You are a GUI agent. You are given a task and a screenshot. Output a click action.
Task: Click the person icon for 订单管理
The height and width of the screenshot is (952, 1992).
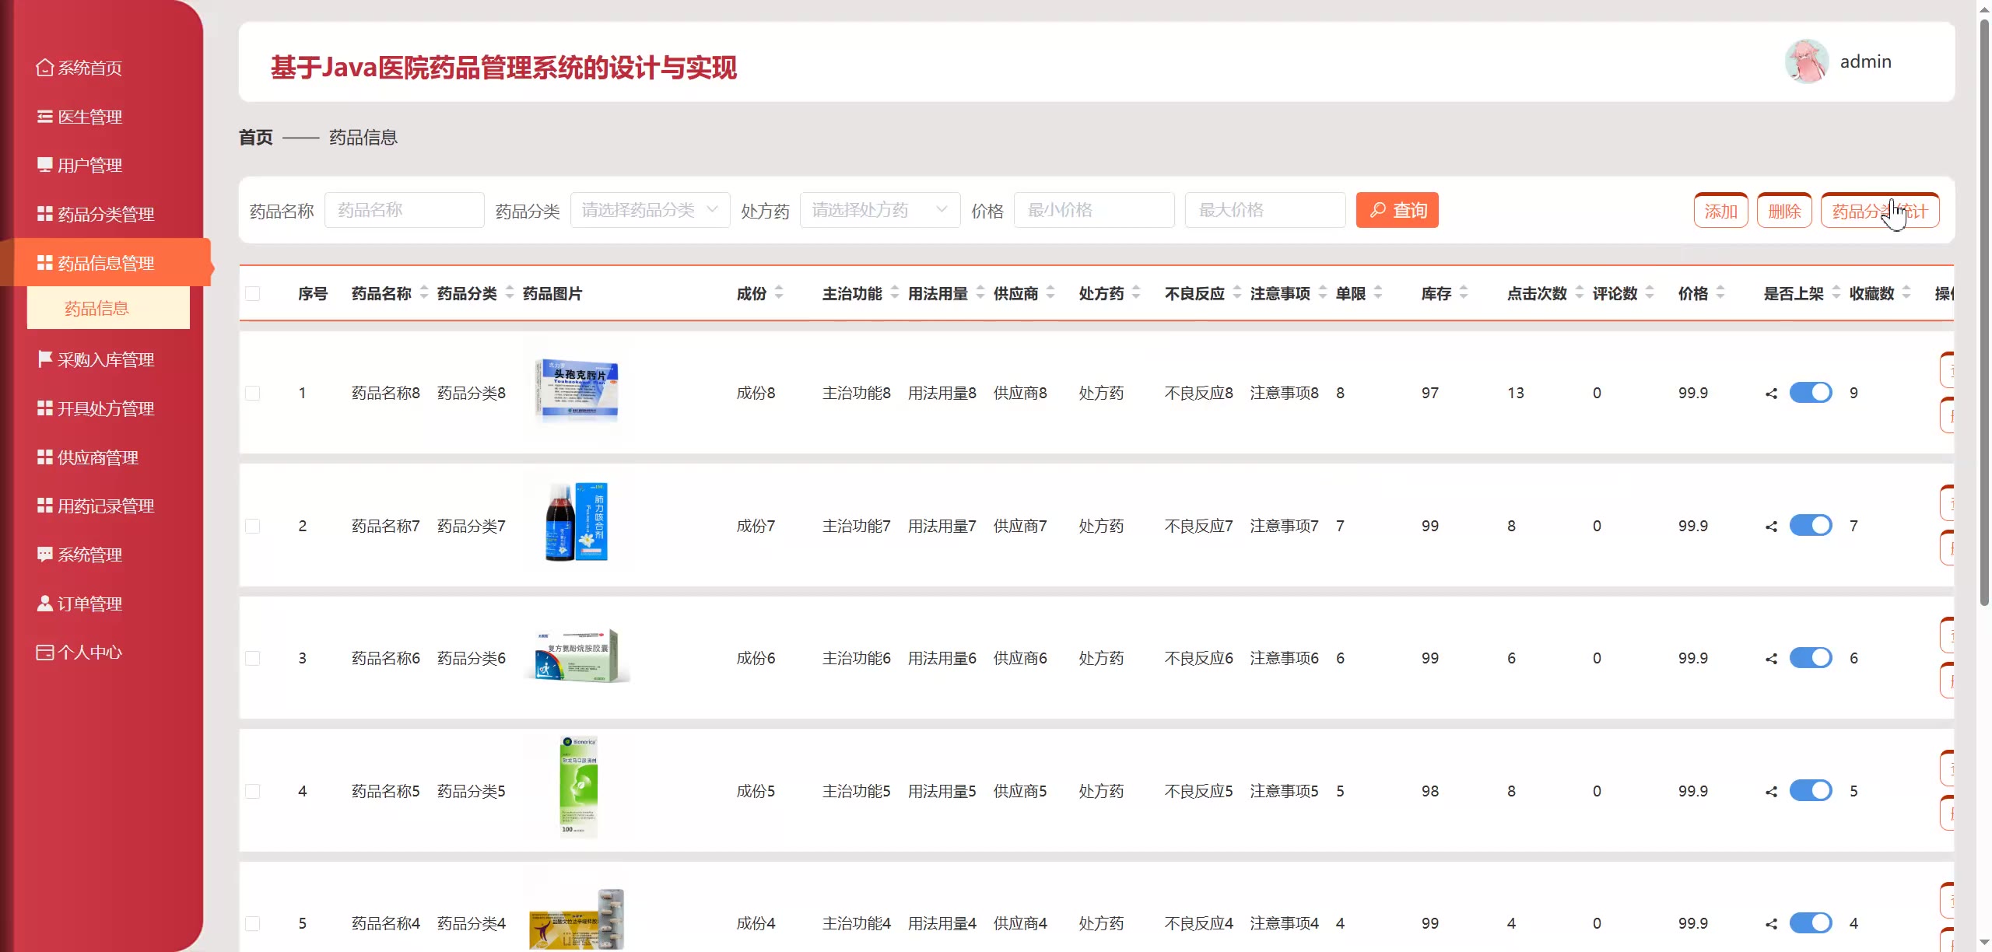44,603
